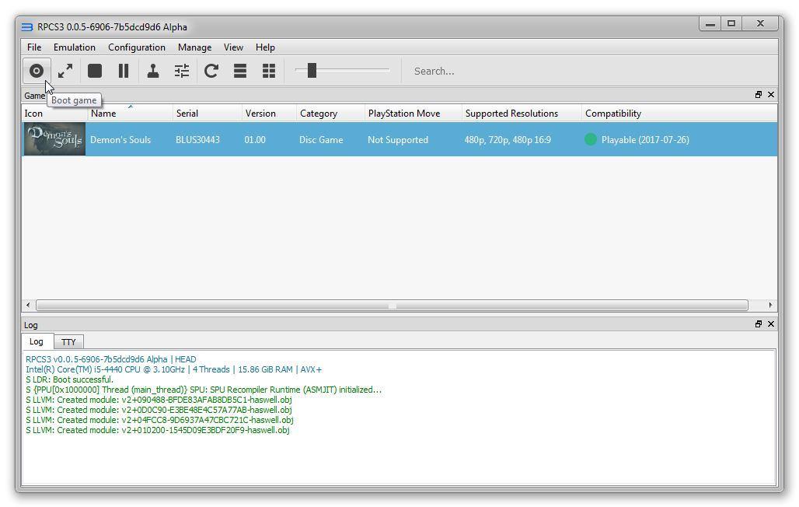This screenshot has width=799, height=507.
Task: Sort by the Compatibility column header
Action: point(679,114)
